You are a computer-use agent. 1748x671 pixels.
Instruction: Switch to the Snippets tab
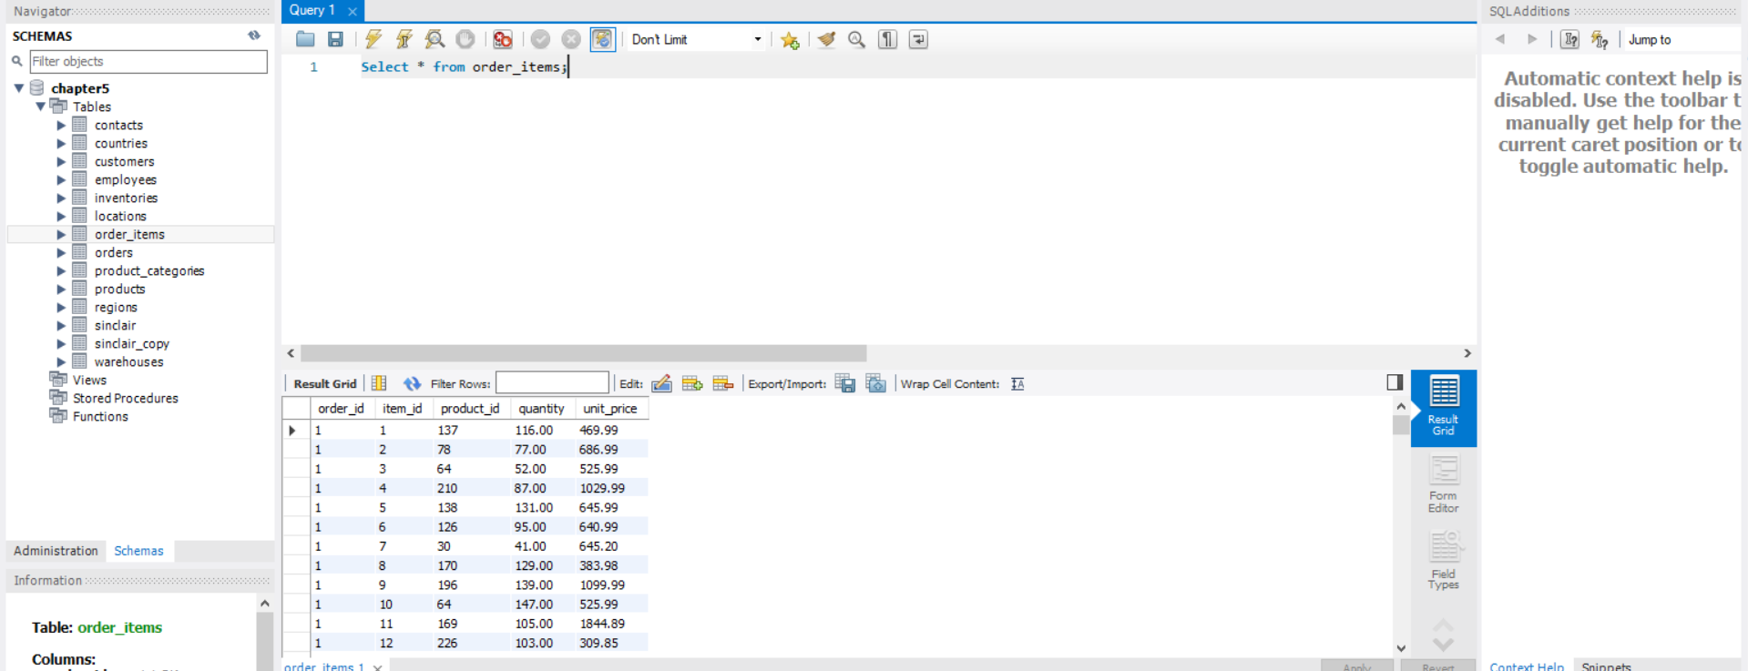pyautogui.click(x=1606, y=666)
